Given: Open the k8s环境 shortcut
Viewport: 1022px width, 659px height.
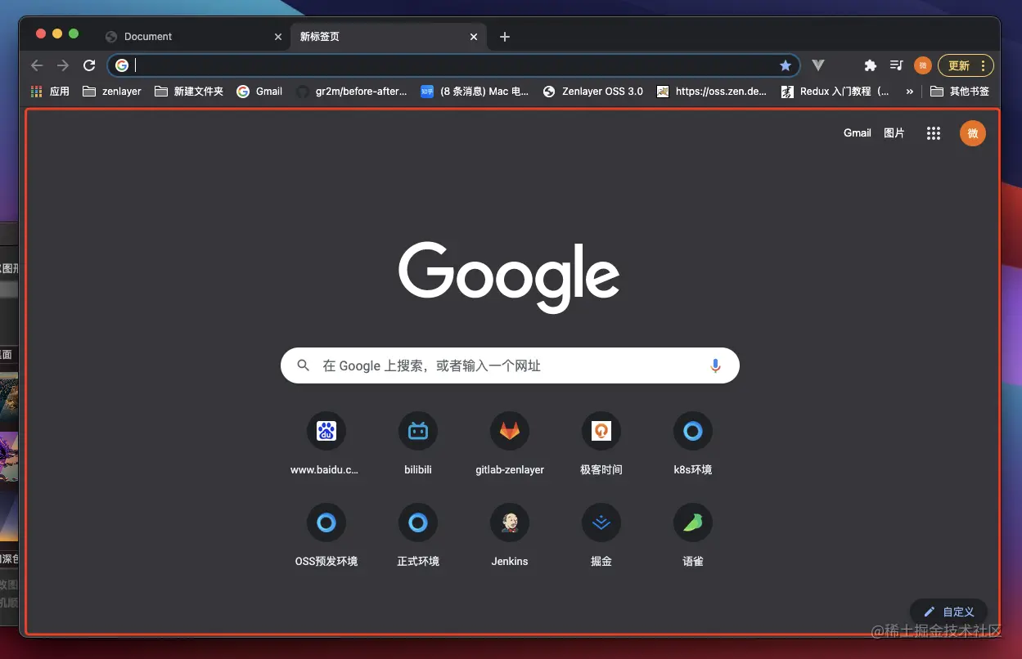Looking at the screenshot, I should pyautogui.click(x=693, y=445).
